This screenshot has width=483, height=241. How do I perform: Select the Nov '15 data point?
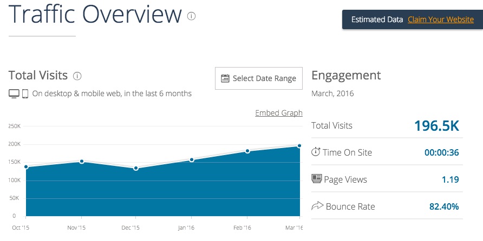(82, 162)
